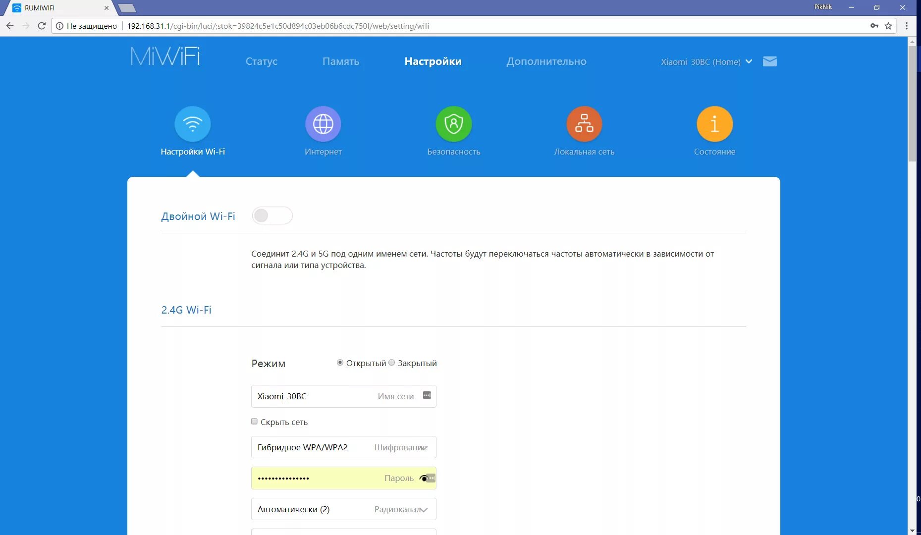The width and height of the screenshot is (921, 535).
Task: Click the 2.4G Wi-Fi section heading
Action: [186, 310]
